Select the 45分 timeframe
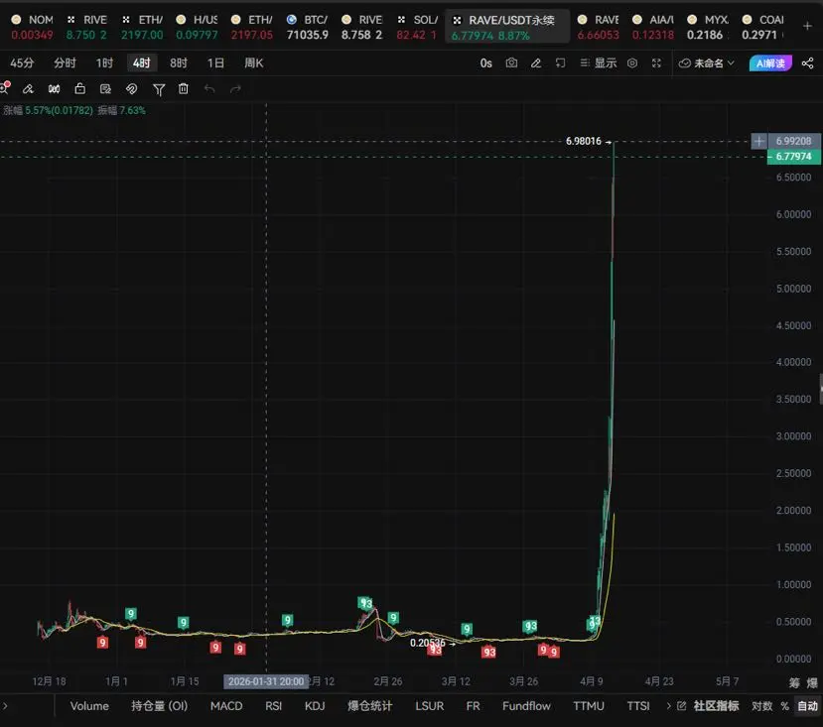The image size is (823, 727). click(x=22, y=62)
